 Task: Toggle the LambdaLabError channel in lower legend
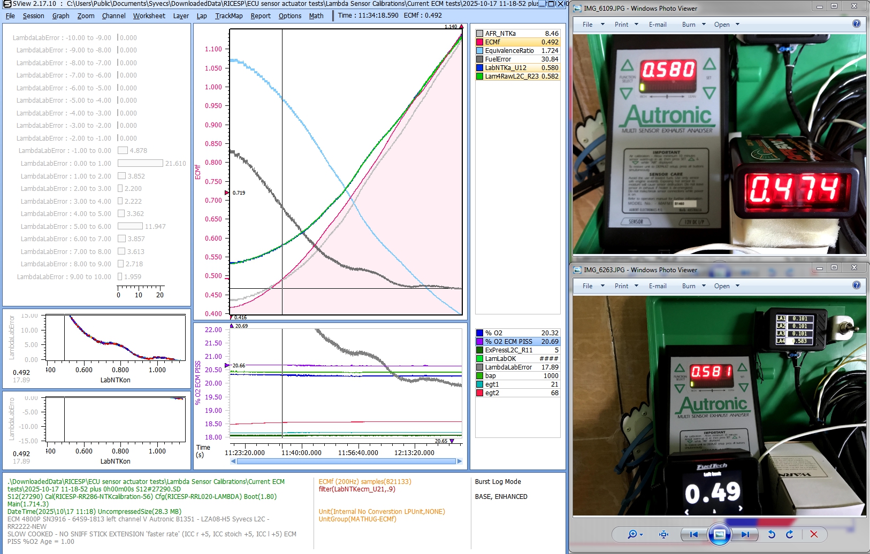(508, 367)
